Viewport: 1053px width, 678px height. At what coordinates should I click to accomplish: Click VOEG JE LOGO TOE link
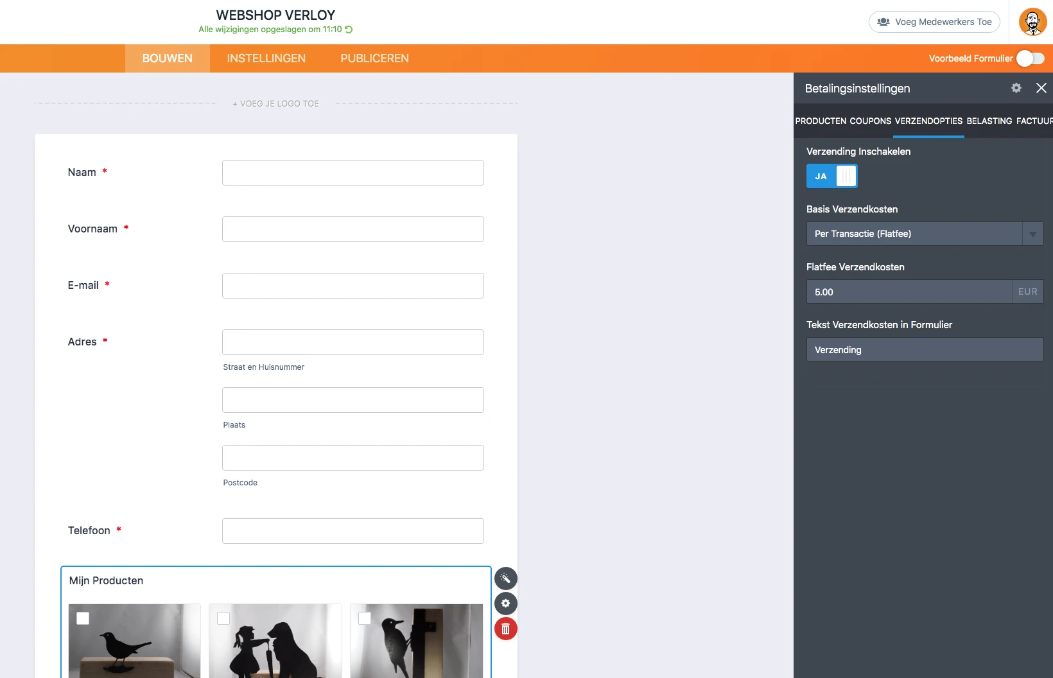(x=275, y=103)
